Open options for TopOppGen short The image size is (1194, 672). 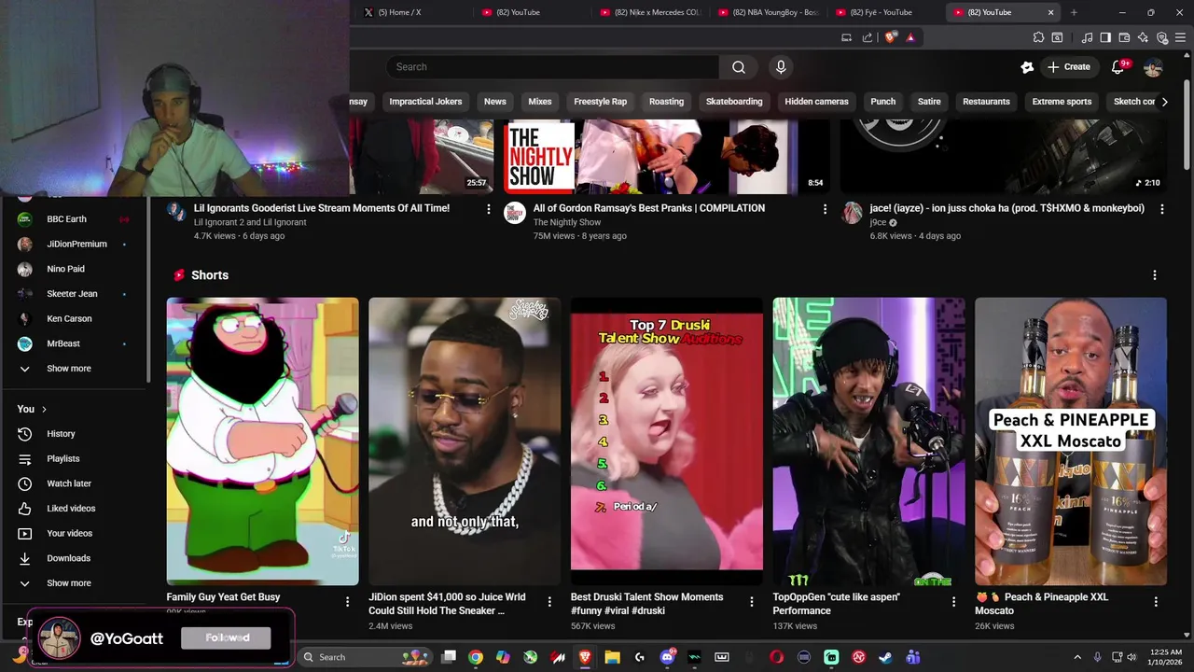coord(953,602)
